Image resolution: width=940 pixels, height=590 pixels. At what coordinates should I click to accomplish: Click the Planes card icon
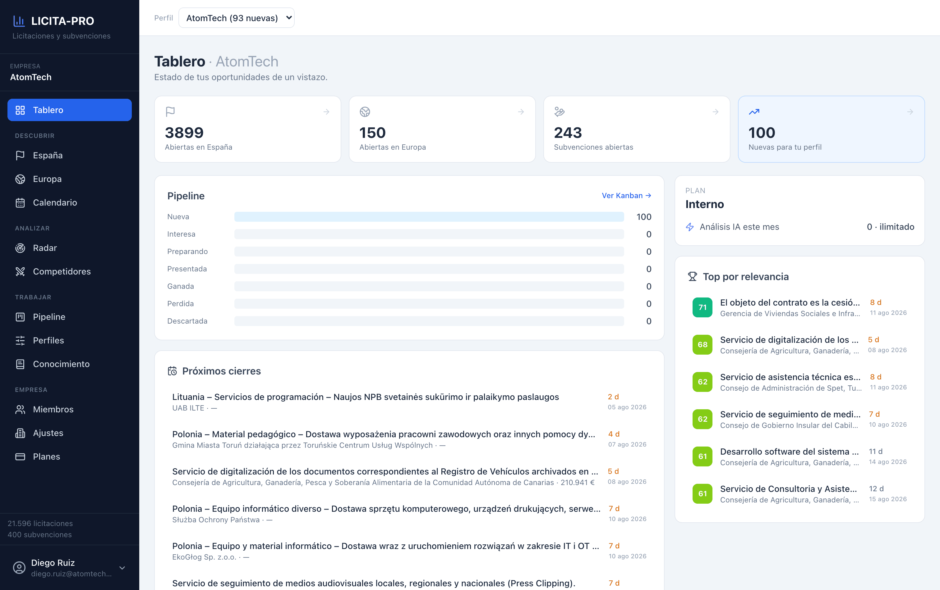[20, 457]
